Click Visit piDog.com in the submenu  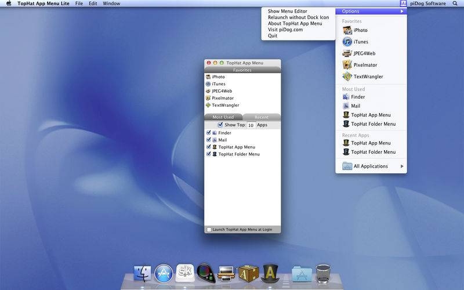coord(285,30)
